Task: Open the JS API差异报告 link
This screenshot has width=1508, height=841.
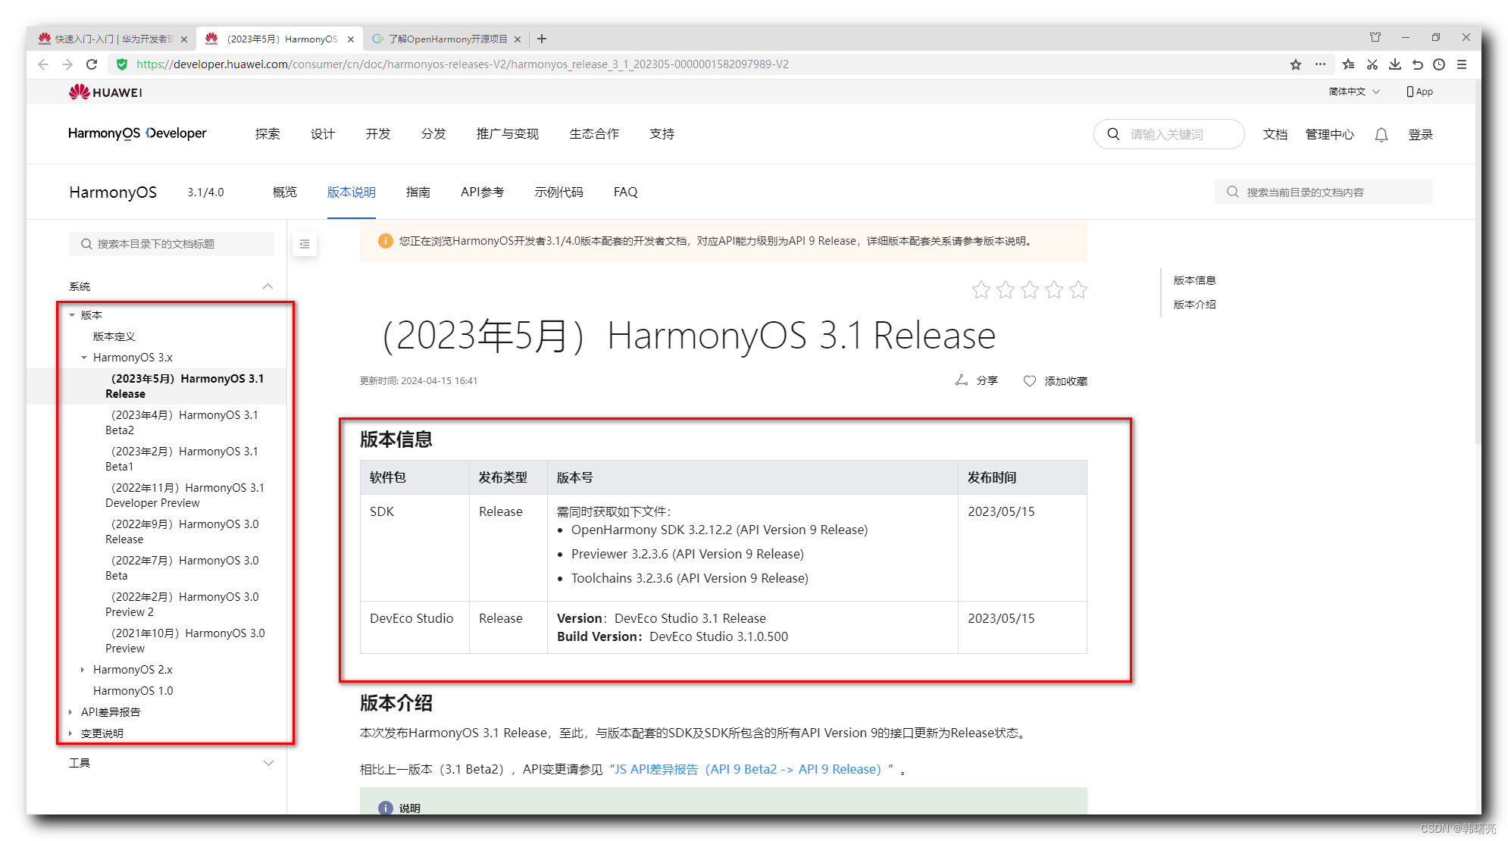Action: pos(747,769)
